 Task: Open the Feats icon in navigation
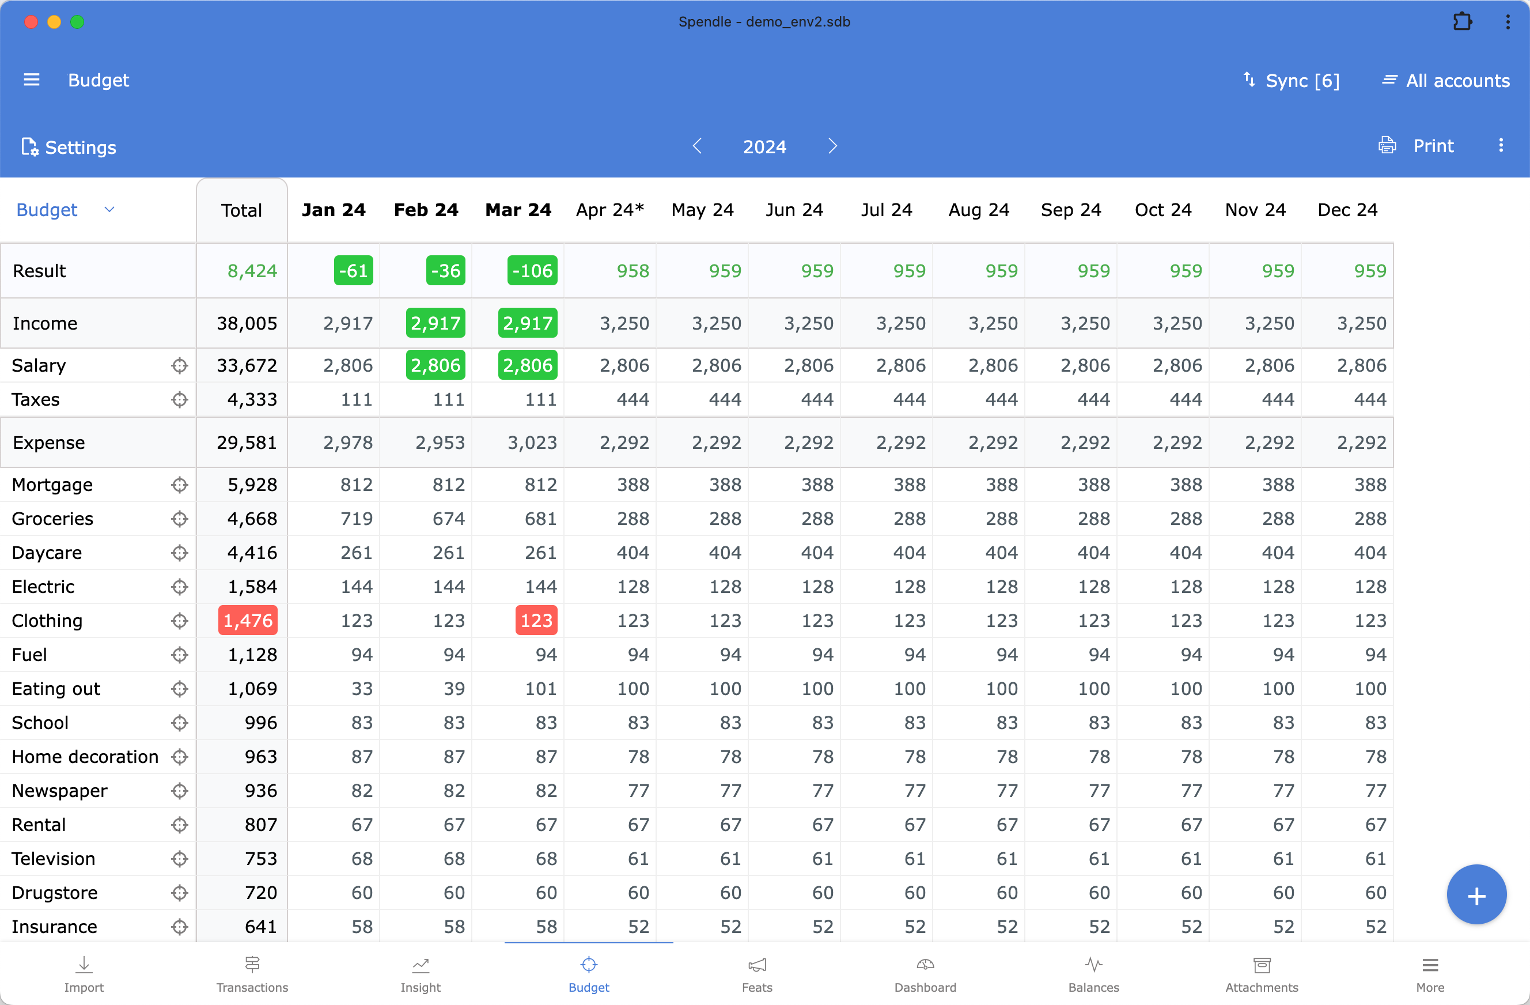coord(756,966)
